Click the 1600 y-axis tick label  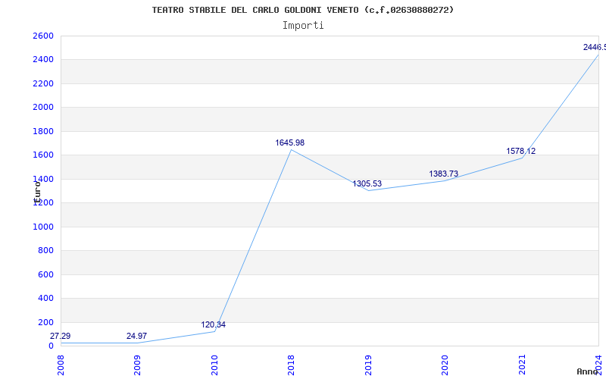43,155
